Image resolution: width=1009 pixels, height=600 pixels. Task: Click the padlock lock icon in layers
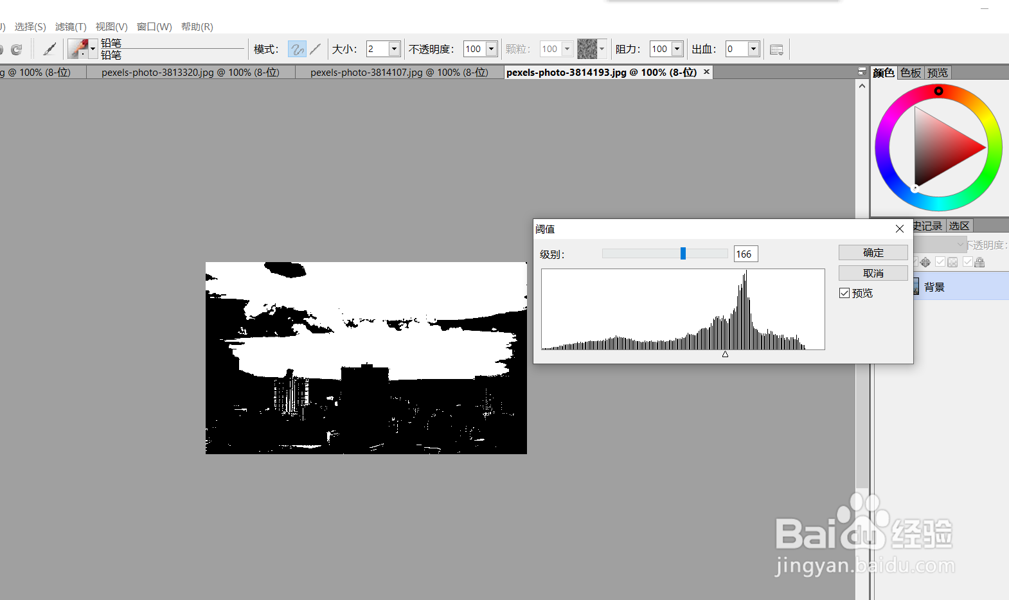point(979,262)
